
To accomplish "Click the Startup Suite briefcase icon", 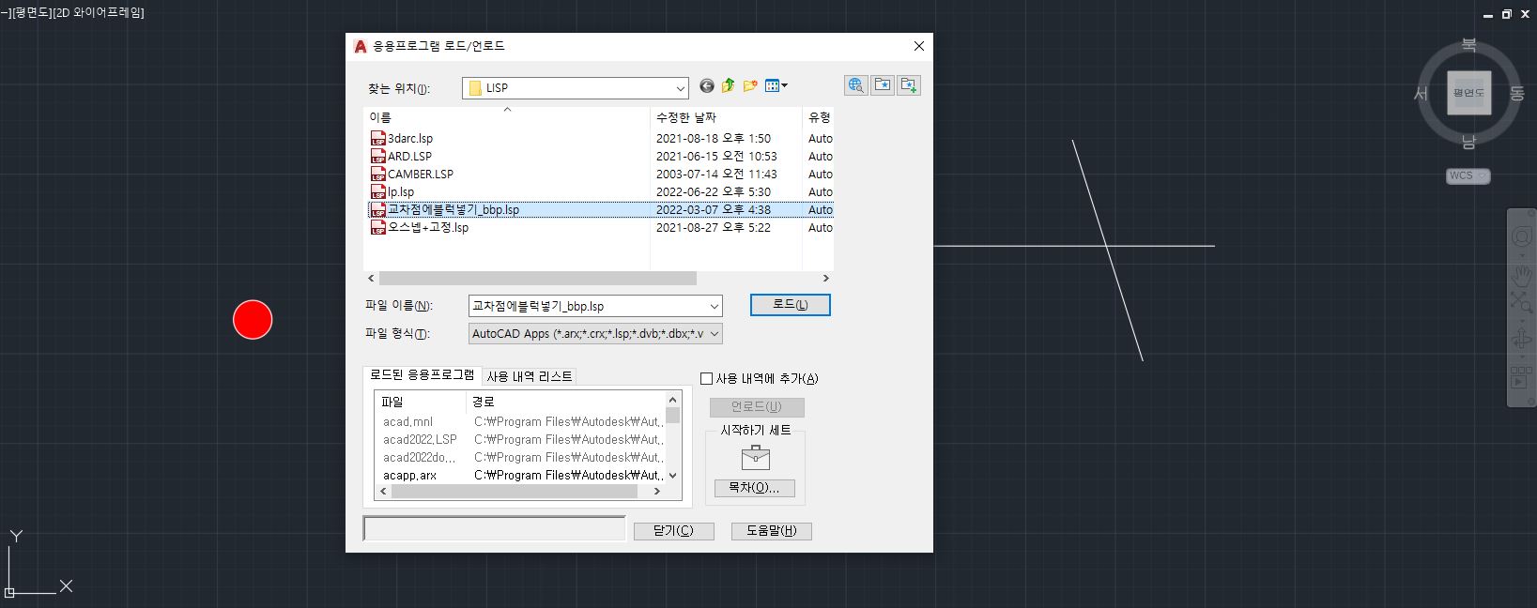I will pos(755,458).
